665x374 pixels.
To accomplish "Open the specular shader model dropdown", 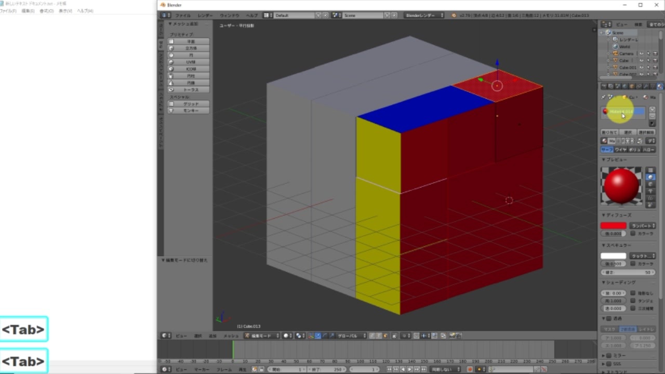I will click(642, 256).
